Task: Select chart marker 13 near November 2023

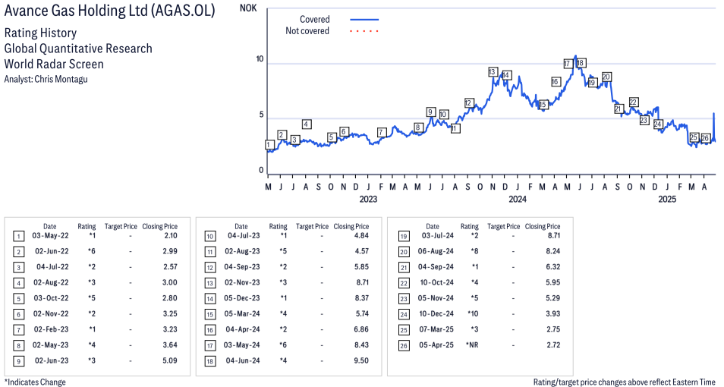Action: tap(493, 71)
